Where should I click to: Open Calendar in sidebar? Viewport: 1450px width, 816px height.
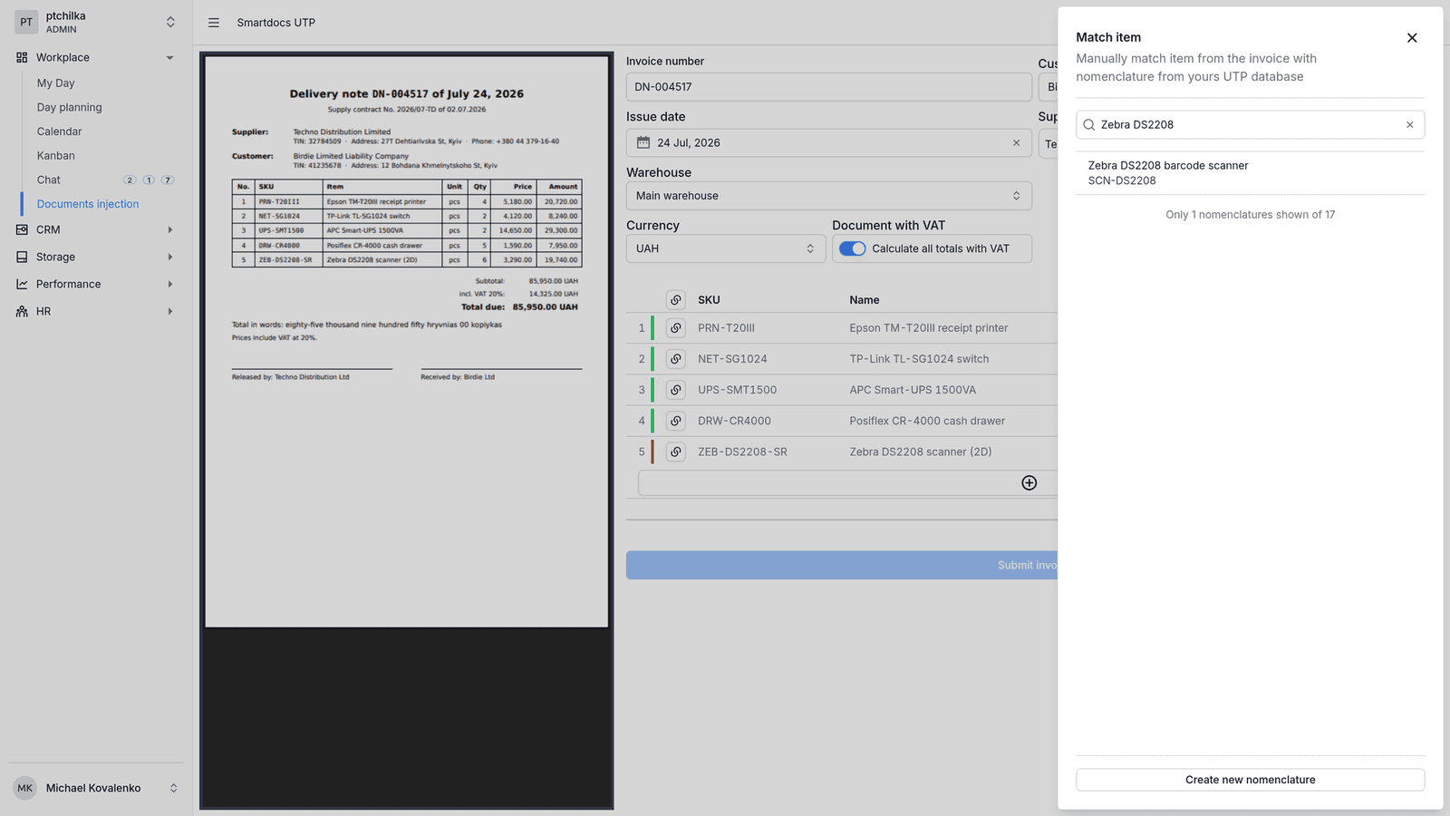tap(59, 131)
